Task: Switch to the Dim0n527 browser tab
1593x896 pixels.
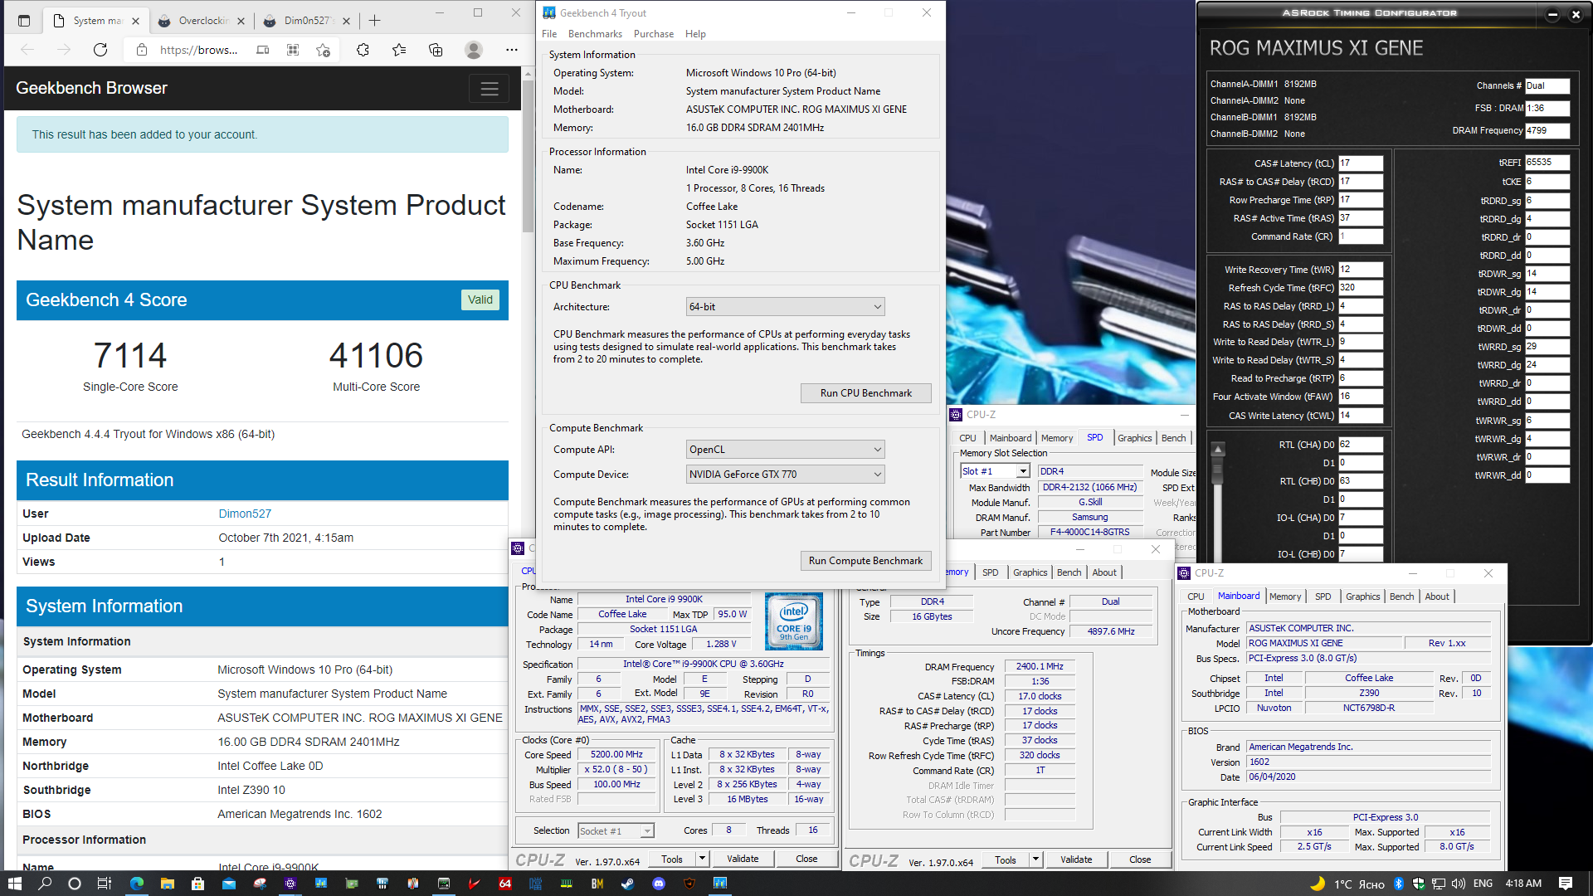Action: click(309, 21)
